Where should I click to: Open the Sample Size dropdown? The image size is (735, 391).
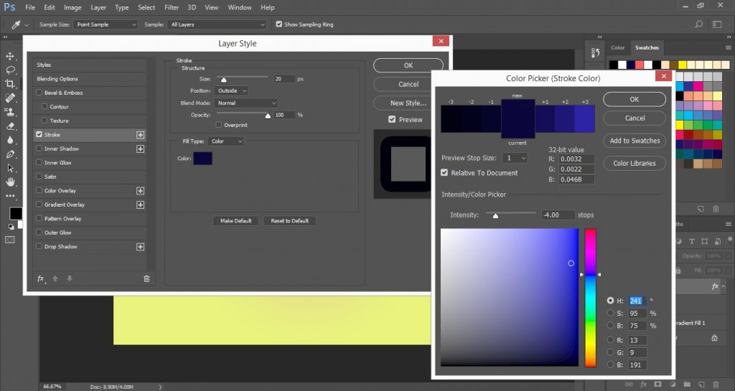pos(105,24)
